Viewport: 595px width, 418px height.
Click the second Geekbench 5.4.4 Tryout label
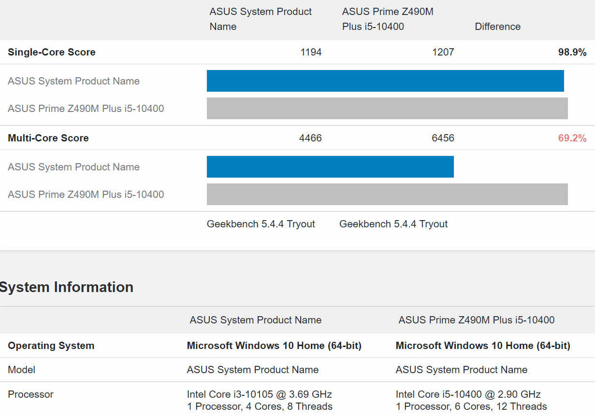[393, 224]
